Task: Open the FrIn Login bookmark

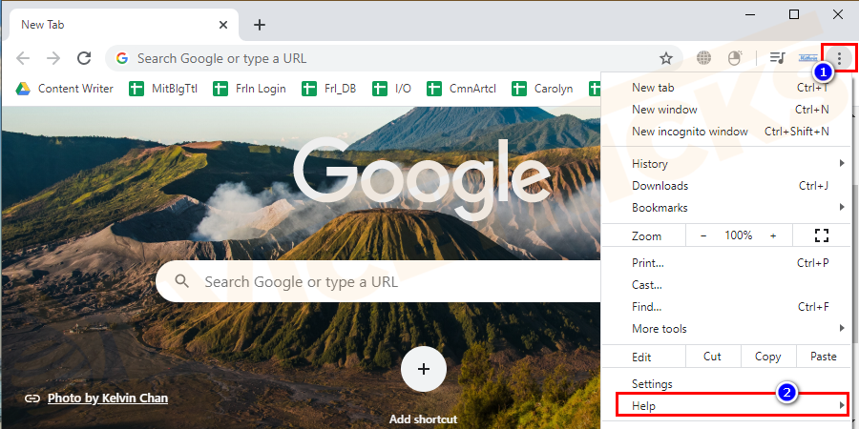Action: coord(249,88)
